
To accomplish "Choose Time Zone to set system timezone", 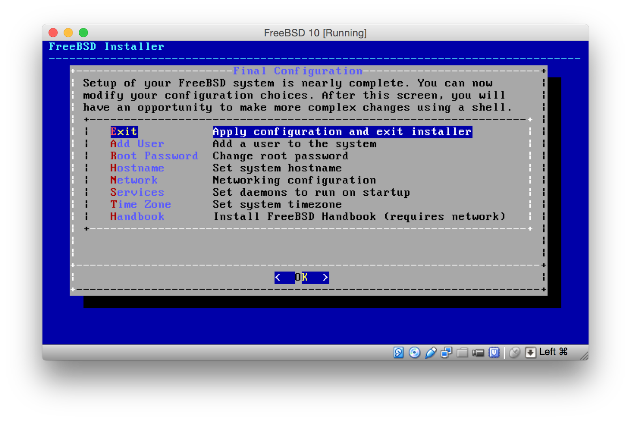I will pyautogui.click(x=140, y=204).
